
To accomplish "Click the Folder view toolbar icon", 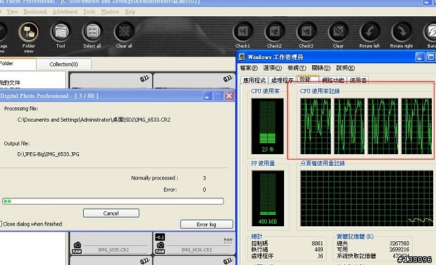I will (29, 32).
